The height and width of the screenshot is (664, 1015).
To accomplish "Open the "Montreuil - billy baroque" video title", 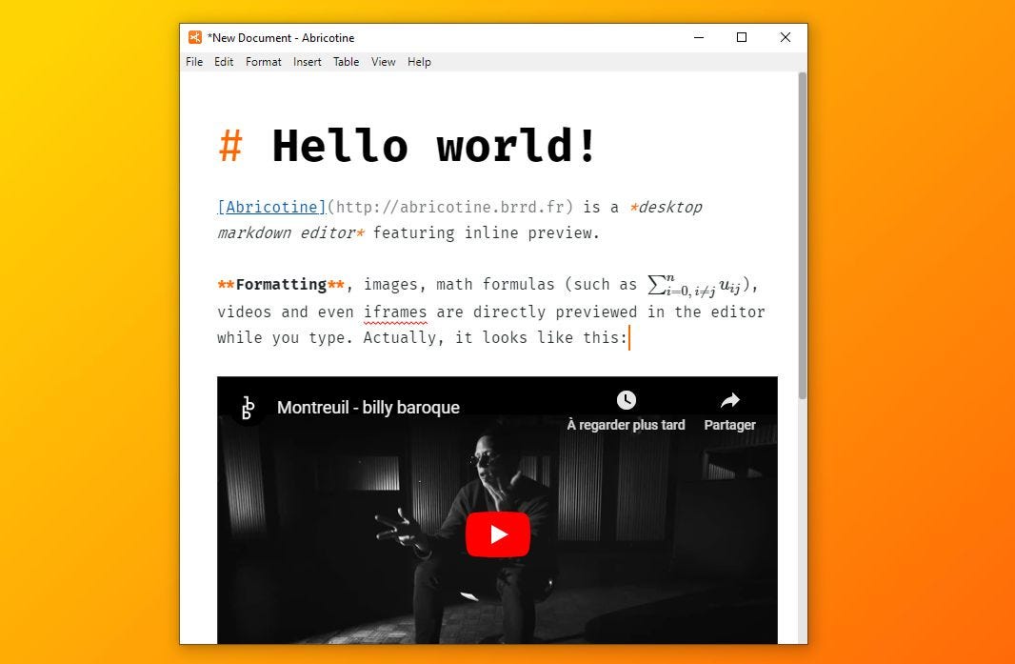I will pyautogui.click(x=368, y=407).
